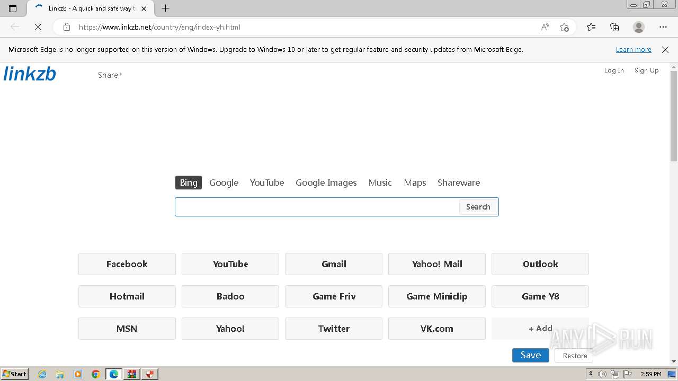Open the VK.com shortcut tile

(x=437, y=329)
